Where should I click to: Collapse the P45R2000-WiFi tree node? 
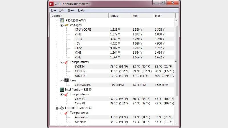click(x=57, y=21)
